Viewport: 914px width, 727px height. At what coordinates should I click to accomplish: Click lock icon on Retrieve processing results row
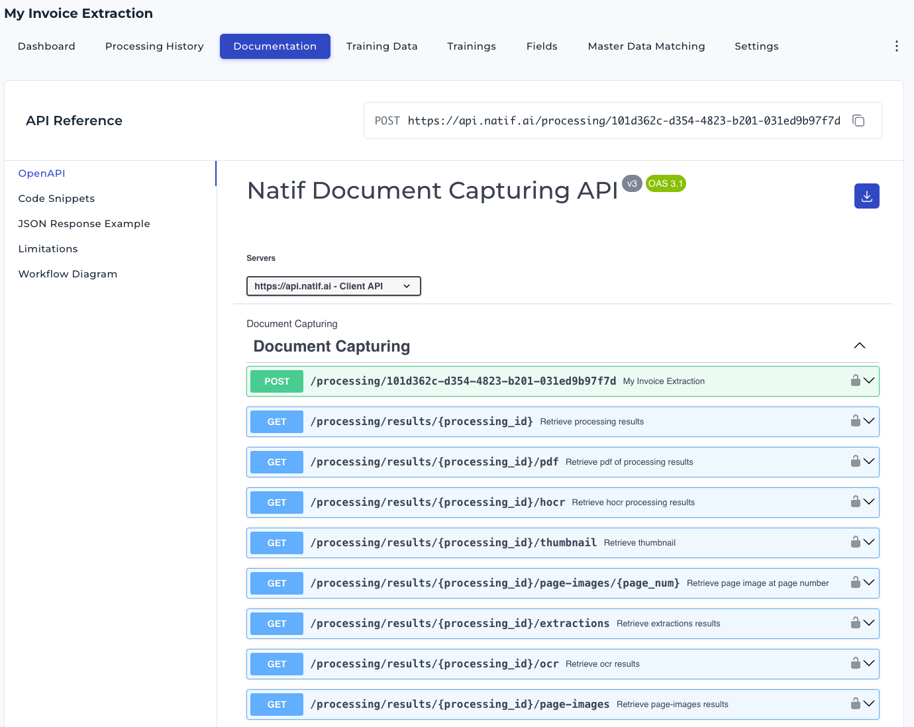click(856, 420)
